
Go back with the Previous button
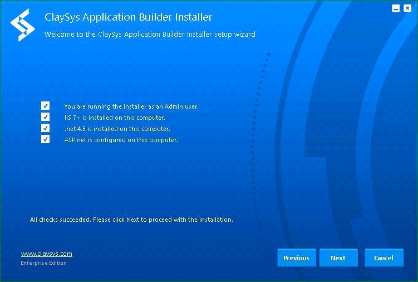point(297,257)
